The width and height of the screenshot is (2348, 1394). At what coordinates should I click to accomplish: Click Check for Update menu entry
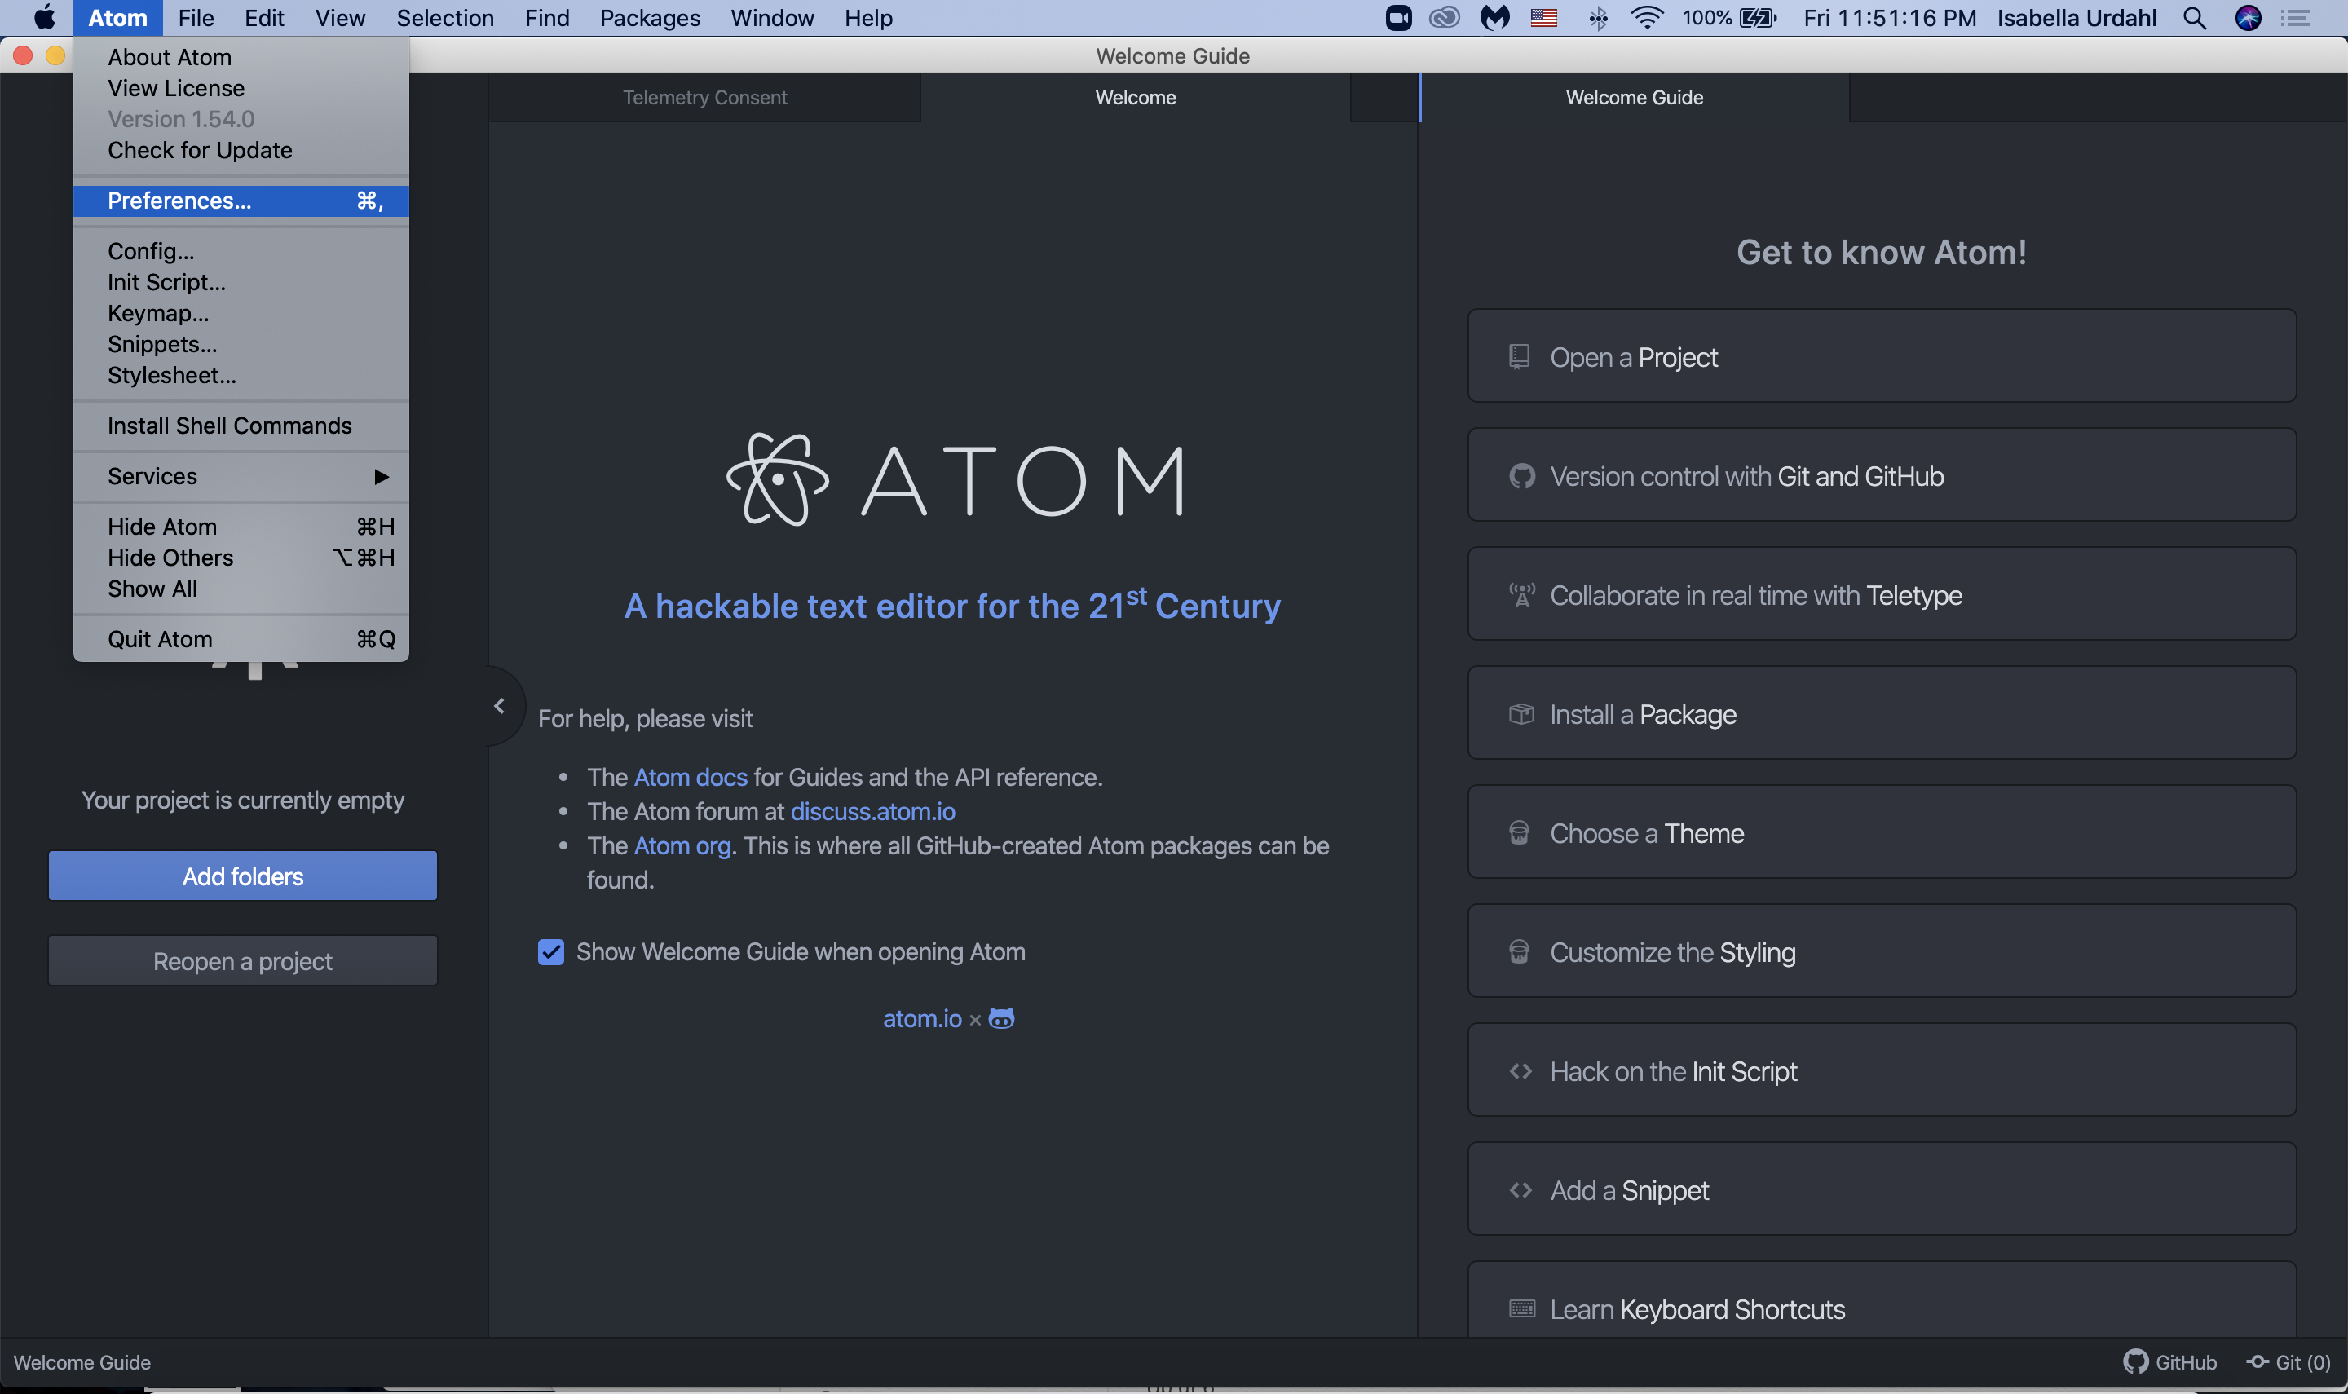click(x=241, y=150)
